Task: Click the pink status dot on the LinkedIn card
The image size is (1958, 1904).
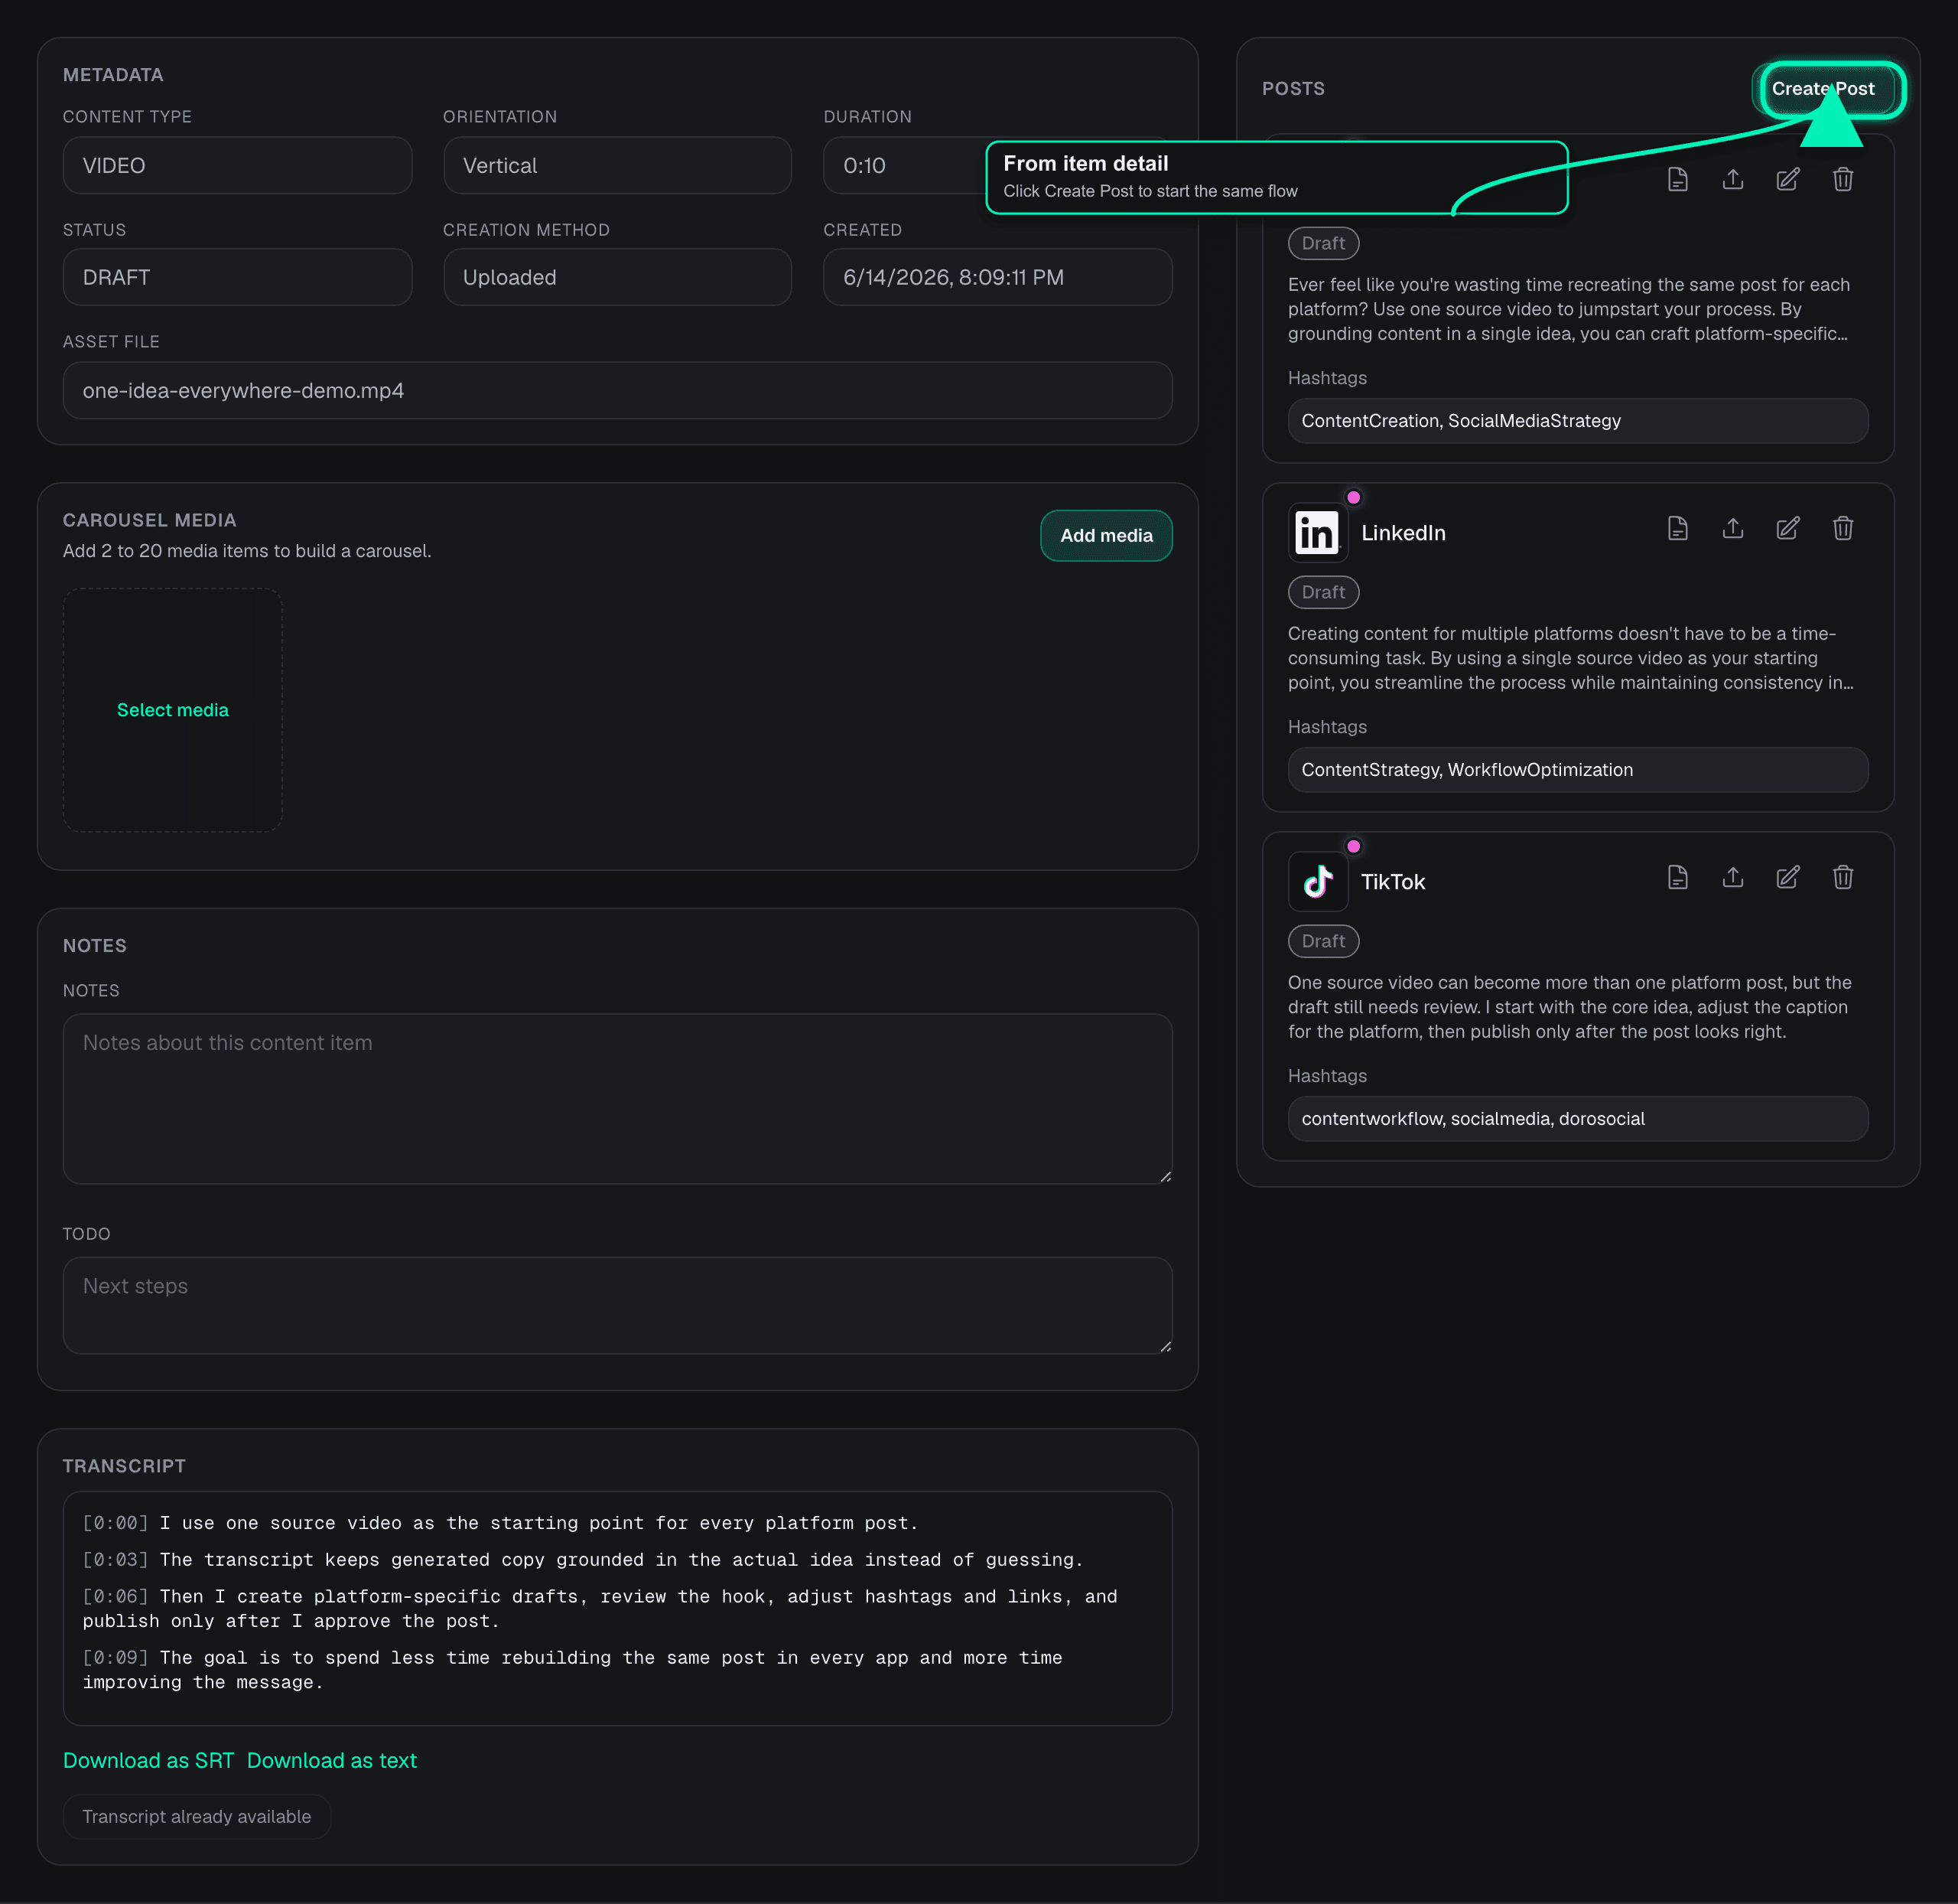Action: point(1353,497)
